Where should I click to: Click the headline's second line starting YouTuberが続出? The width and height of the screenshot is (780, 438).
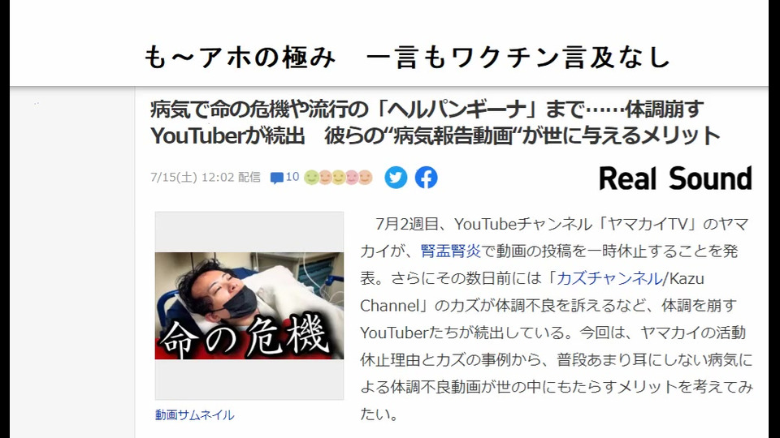tap(435, 135)
